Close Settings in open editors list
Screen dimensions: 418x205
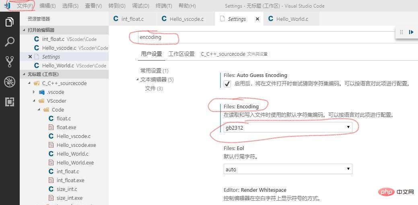click(30, 57)
